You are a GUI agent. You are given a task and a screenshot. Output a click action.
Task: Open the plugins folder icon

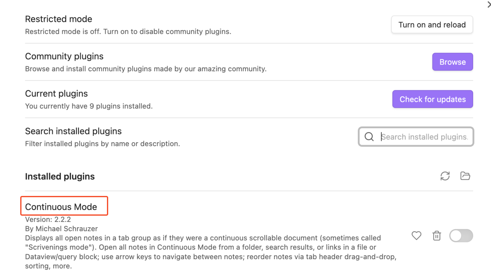465,176
